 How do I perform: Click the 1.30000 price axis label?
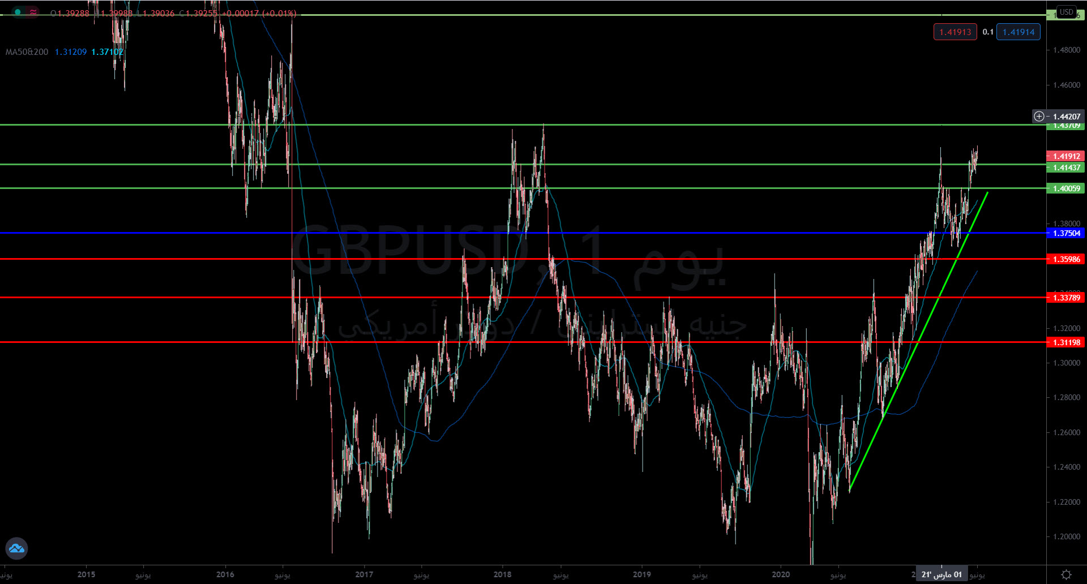click(1067, 363)
